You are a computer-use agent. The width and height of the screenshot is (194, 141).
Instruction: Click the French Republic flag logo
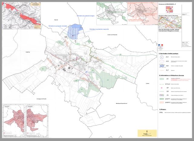coord(161,45)
